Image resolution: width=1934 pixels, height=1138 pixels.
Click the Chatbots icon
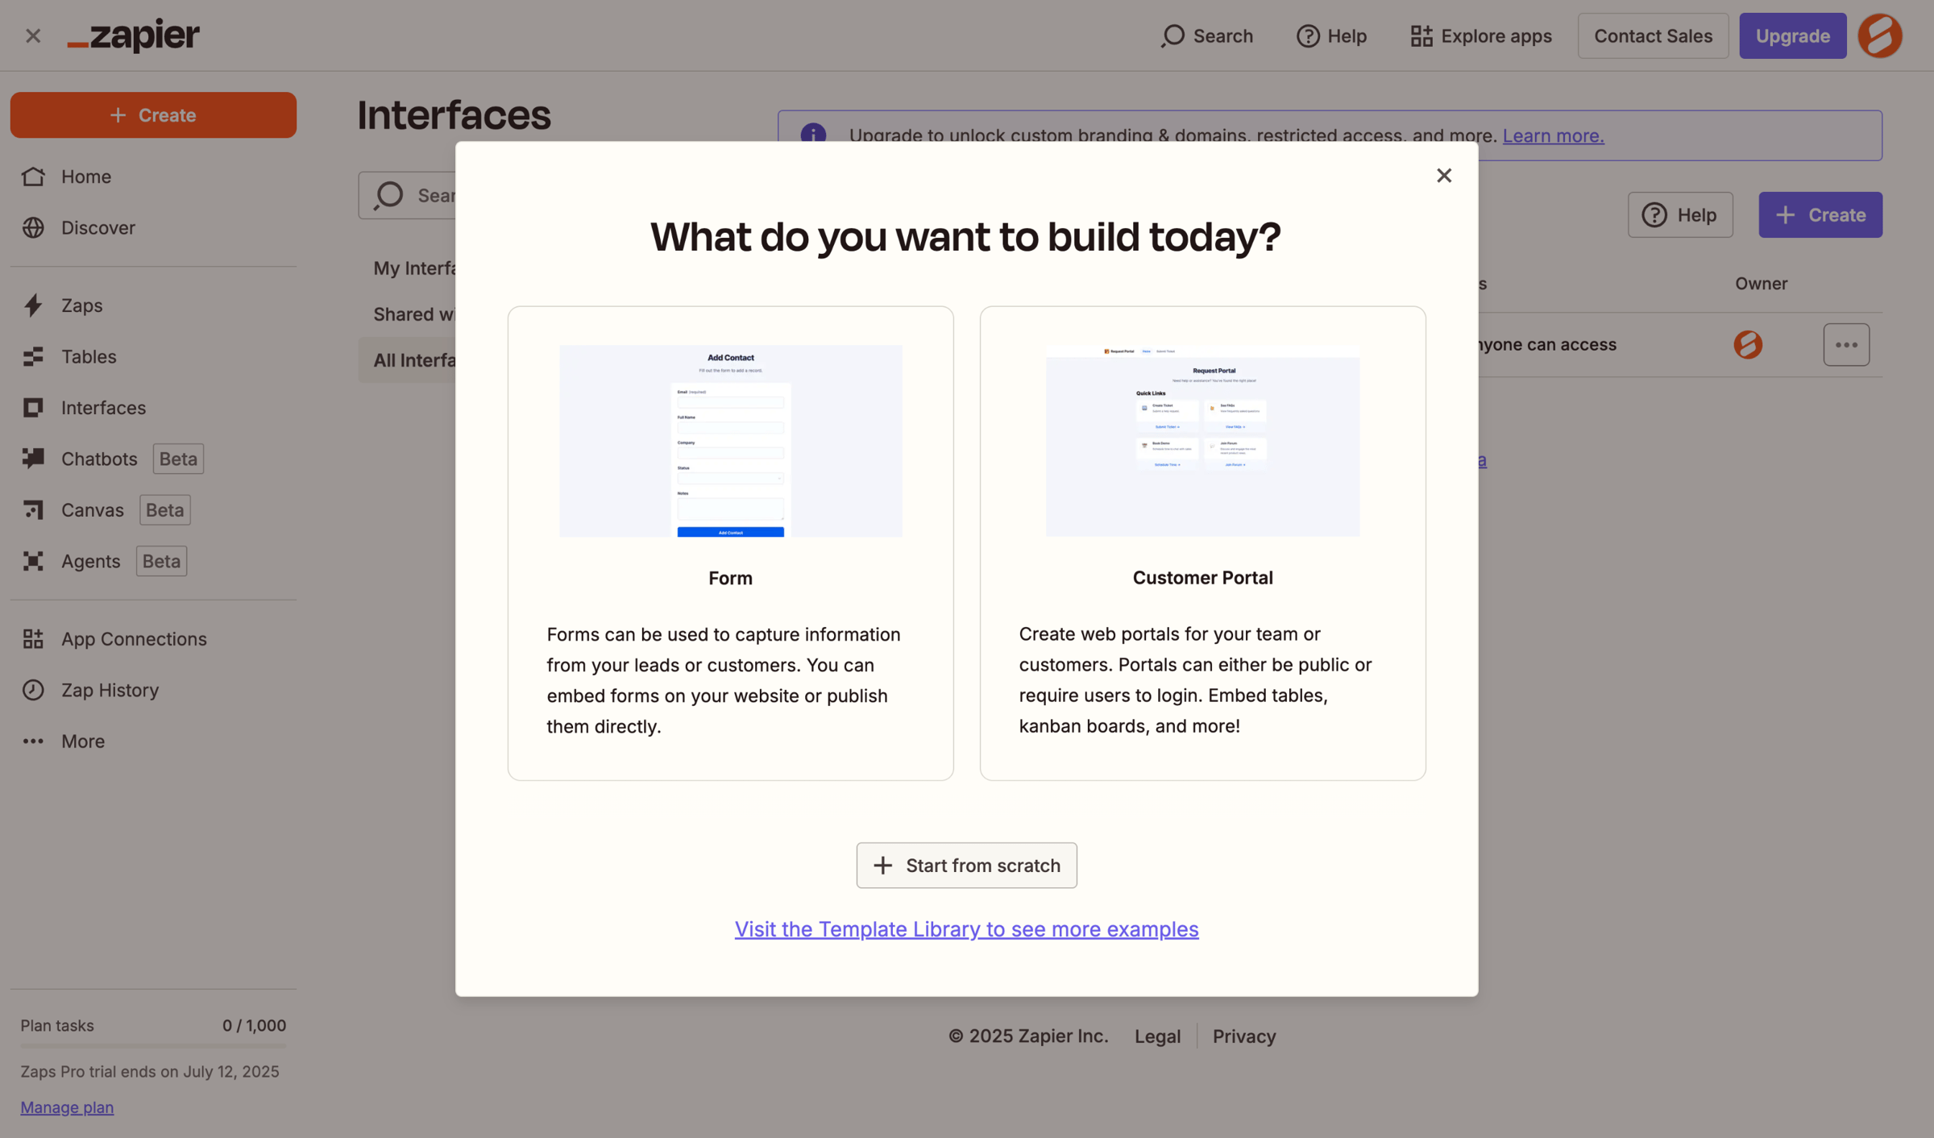coord(33,459)
